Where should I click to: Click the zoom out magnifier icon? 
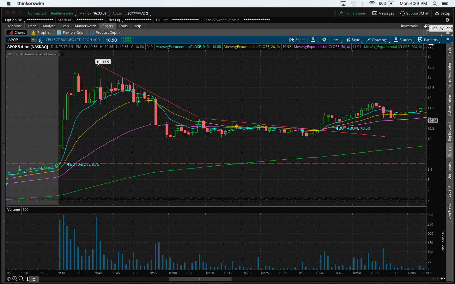point(21,279)
